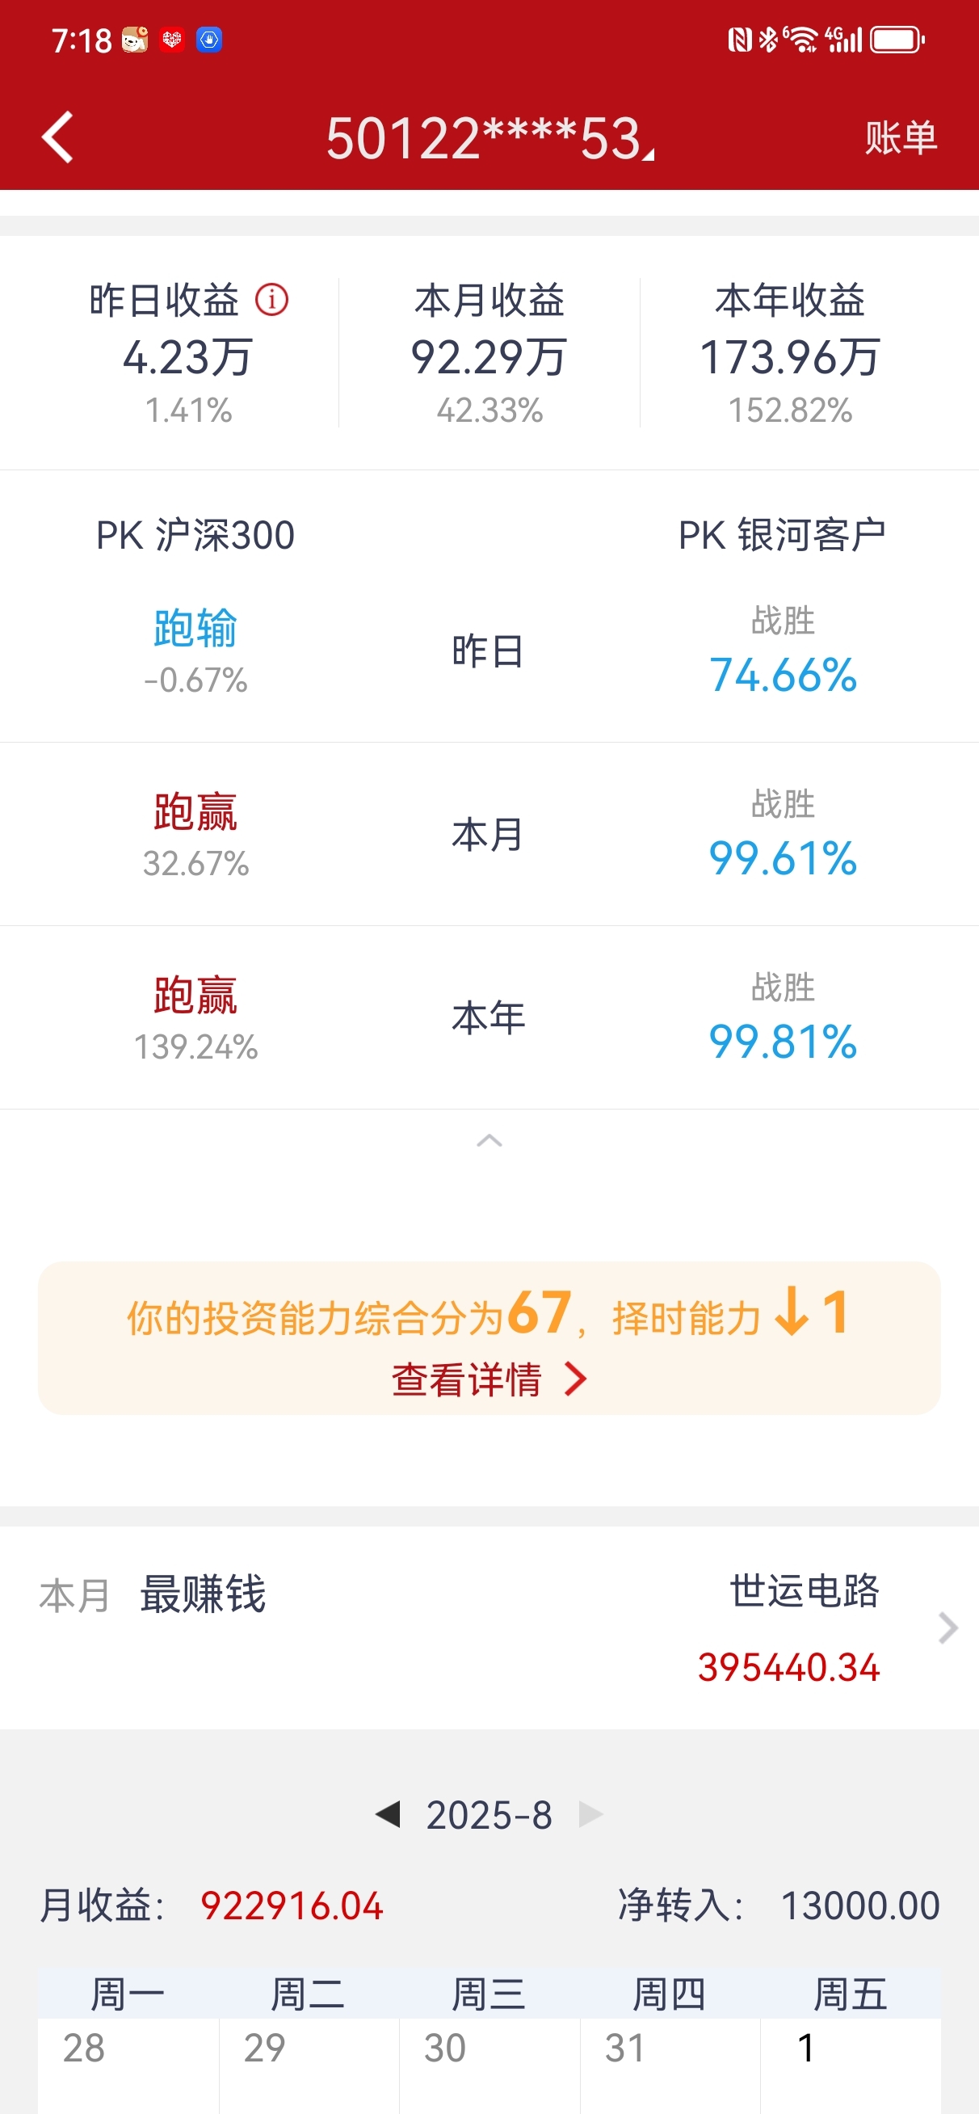Tap the info icon beside 昨日收益
Viewport: 979px width, 2114px height.
point(271,300)
